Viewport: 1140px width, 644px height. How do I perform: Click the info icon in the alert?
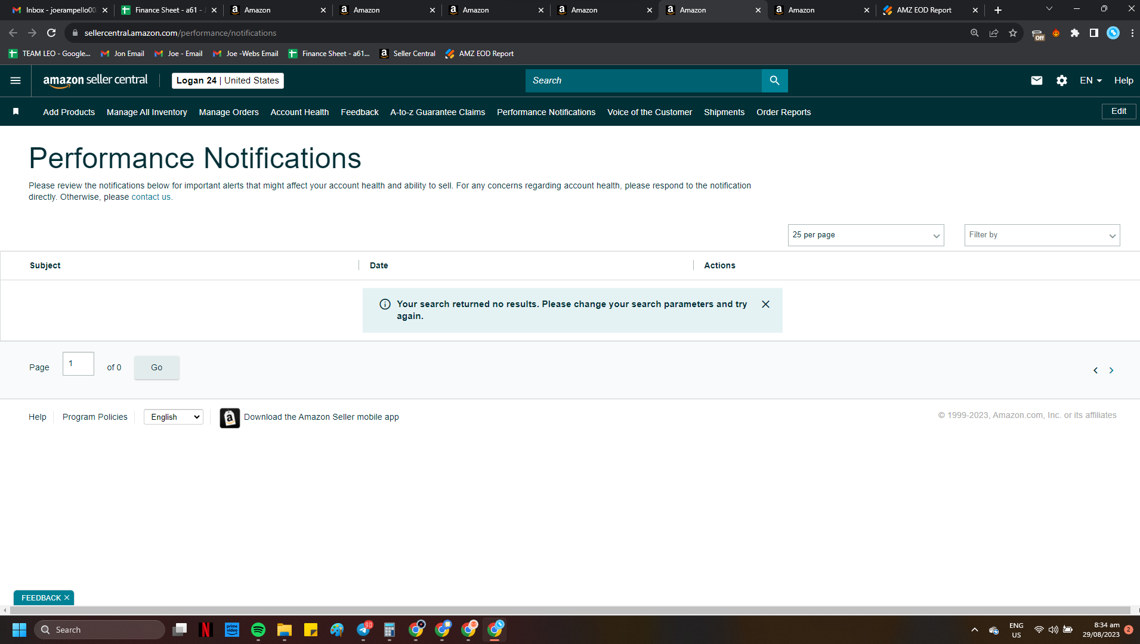[x=385, y=304]
